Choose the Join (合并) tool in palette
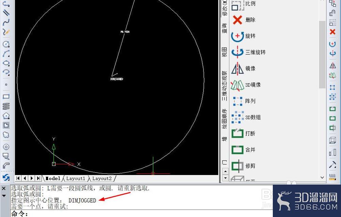341x217 pixels. click(243, 150)
